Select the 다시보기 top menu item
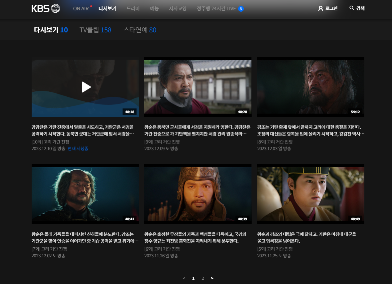This screenshot has width=392, height=284. click(x=108, y=9)
